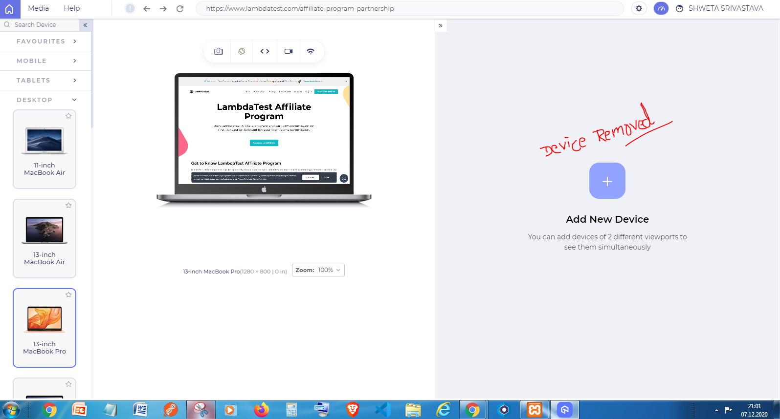Take a screenshot with the camera icon

[x=219, y=51]
